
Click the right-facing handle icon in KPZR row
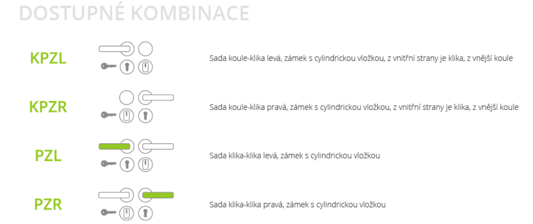click(156, 98)
